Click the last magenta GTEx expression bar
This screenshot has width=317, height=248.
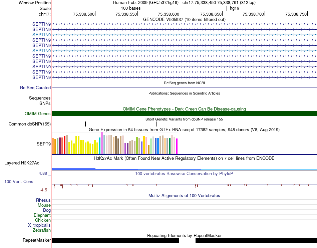pyautogui.click(x=177, y=146)
